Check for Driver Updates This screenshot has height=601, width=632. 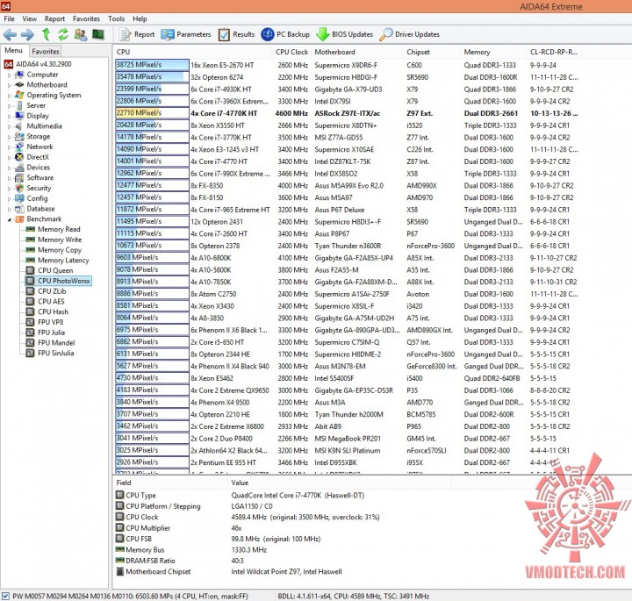pyautogui.click(x=410, y=34)
